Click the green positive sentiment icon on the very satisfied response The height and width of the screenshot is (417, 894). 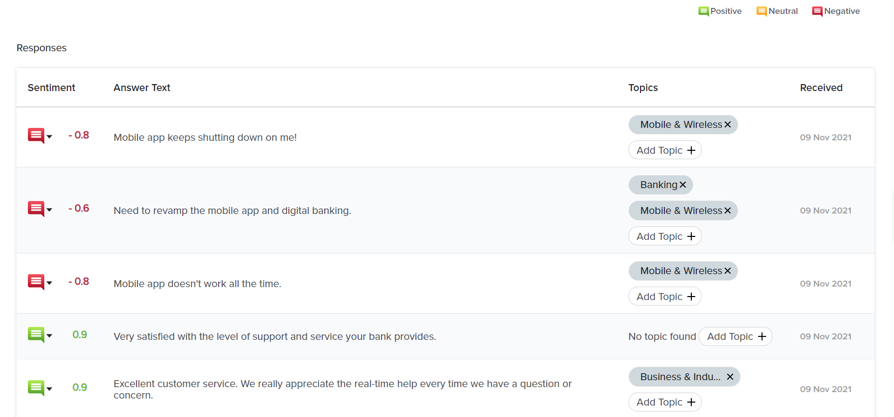coord(36,334)
